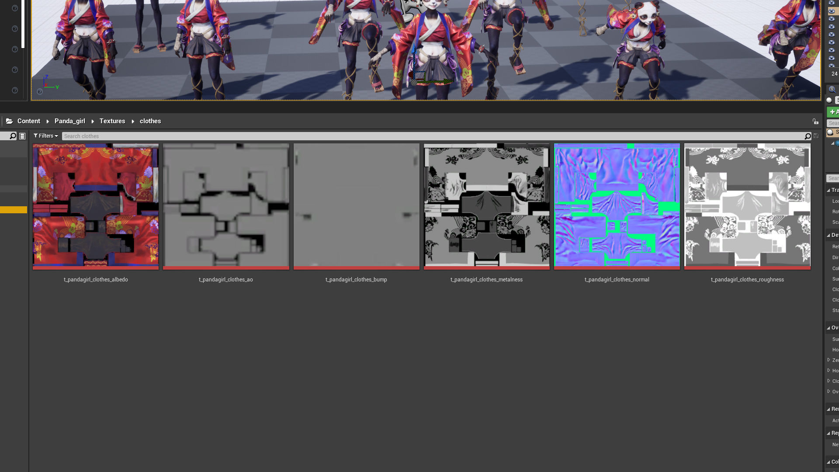Viewport: 839px width, 472px height.
Task: Expand arrow after Textures breadcrumb
Action: point(133,121)
